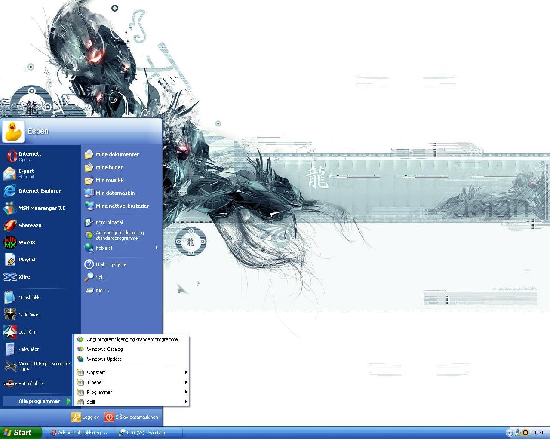Click the MSN Messenger tray icon
Screen dimensions: 550x442
click(518, 433)
